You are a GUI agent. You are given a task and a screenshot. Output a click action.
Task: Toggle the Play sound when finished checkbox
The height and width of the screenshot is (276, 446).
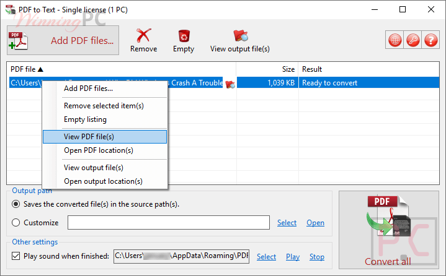click(16, 256)
